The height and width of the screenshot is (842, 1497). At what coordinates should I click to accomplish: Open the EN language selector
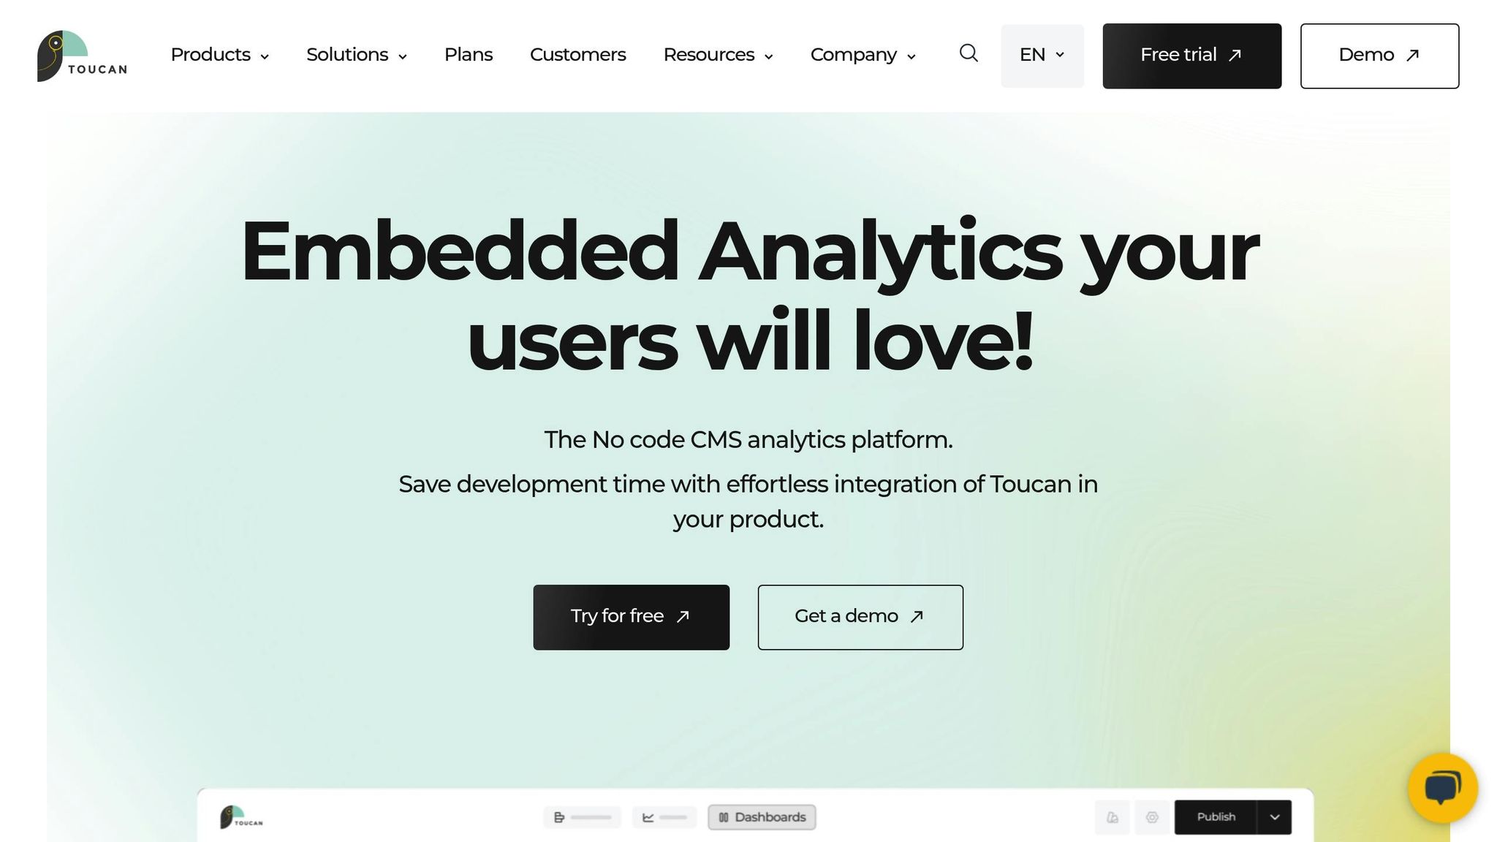pyautogui.click(x=1042, y=56)
